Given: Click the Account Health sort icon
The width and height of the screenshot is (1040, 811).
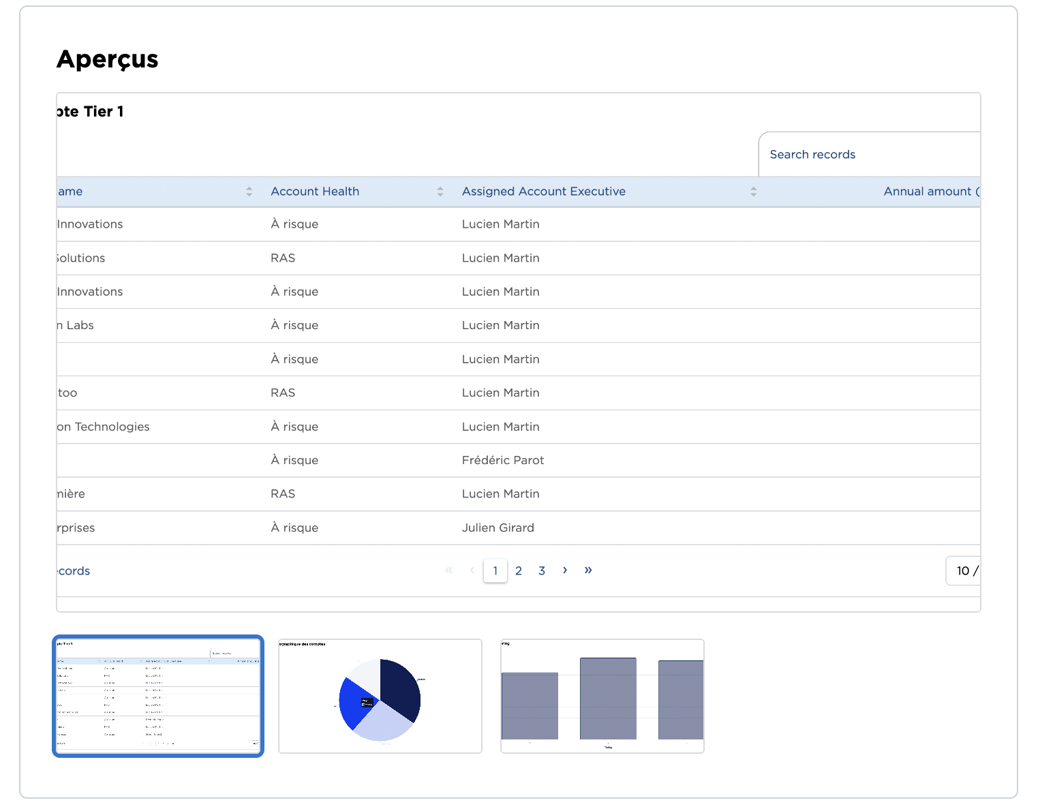Looking at the screenshot, I should coord(440,192).
